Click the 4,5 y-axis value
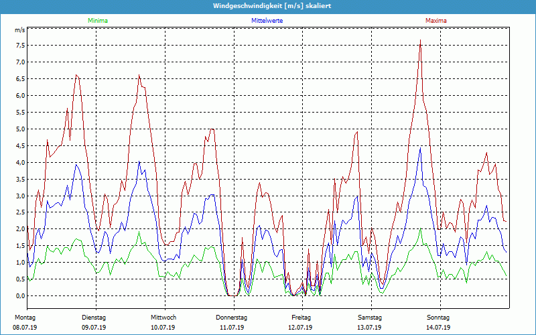The image size is (536, 335). (x=21, y=146)
